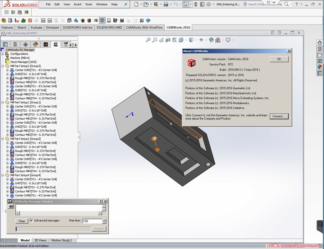The image size is (324, 249).
Task: Collapse the Mill Part Setup3 [Group3] node
Action: [3, 66]
